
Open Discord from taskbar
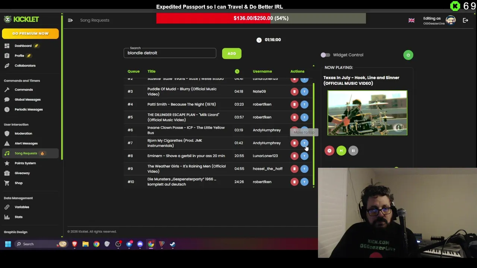point(140,244)
